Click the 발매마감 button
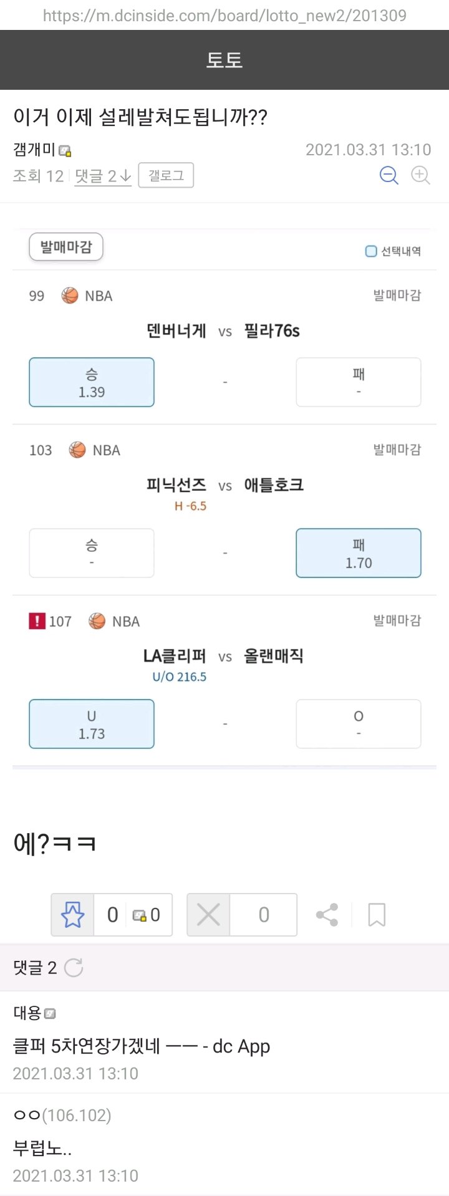Screen dimensions: 449x1196 click(66, 248)
